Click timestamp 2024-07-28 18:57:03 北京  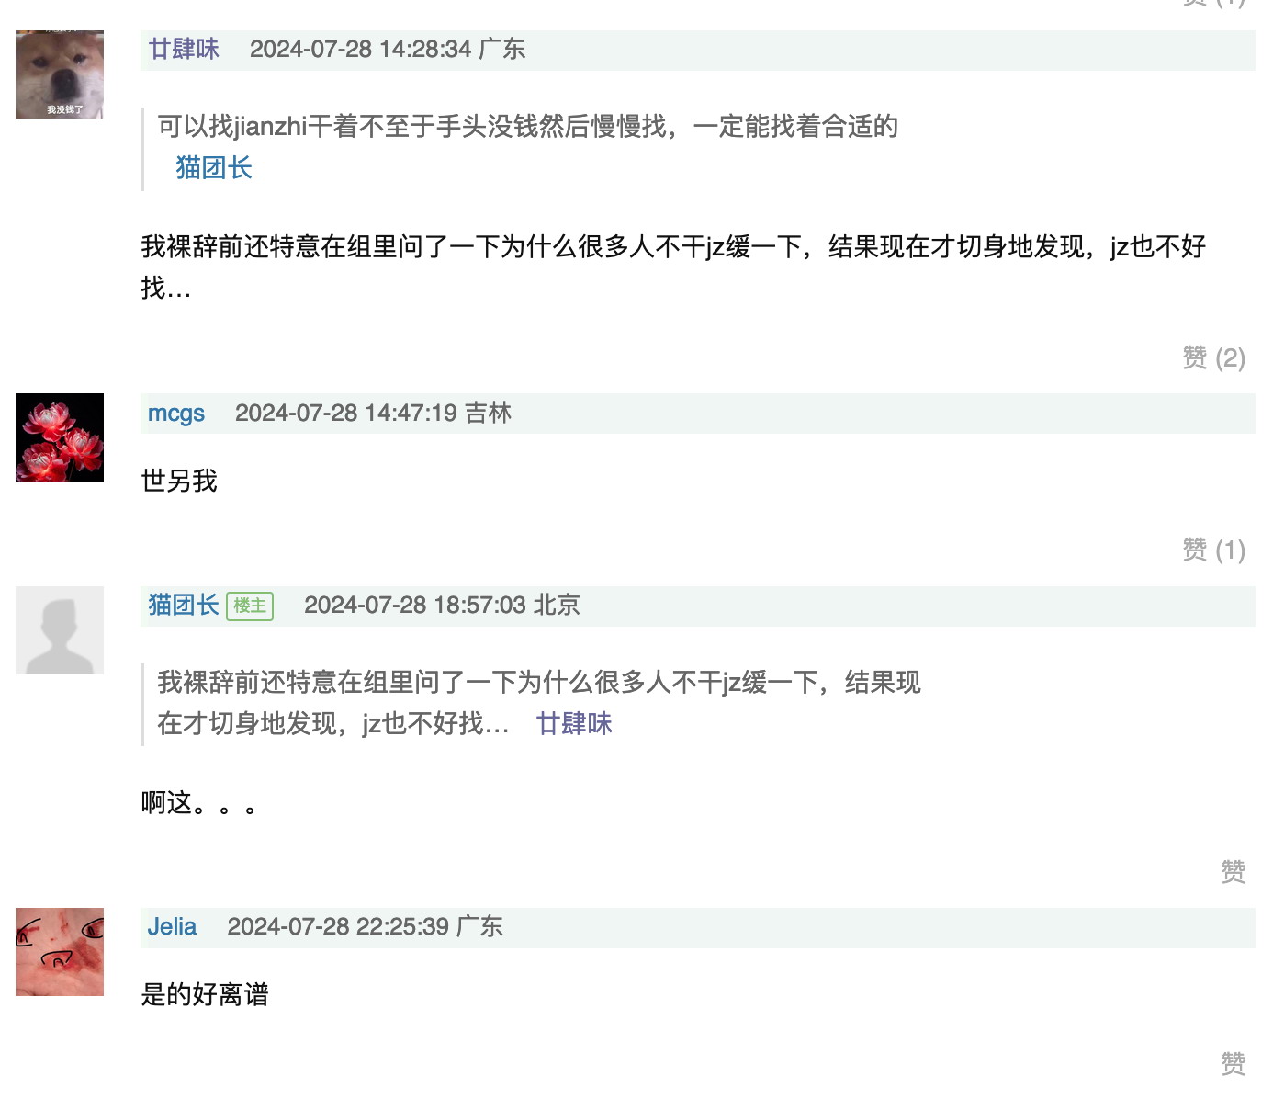442,605
